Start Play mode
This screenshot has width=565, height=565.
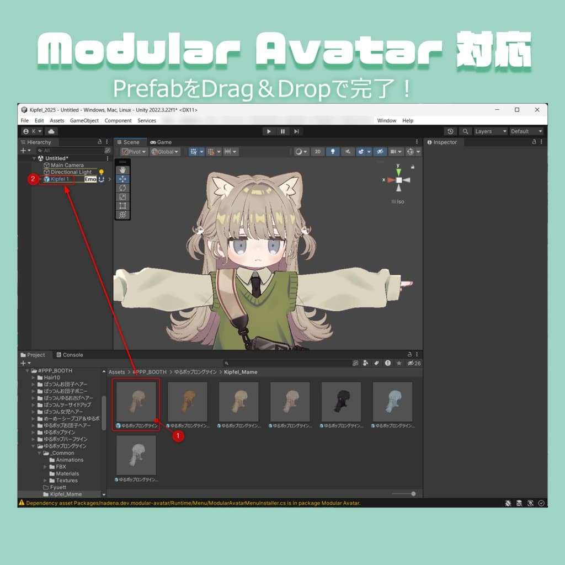tap(269, 131)
